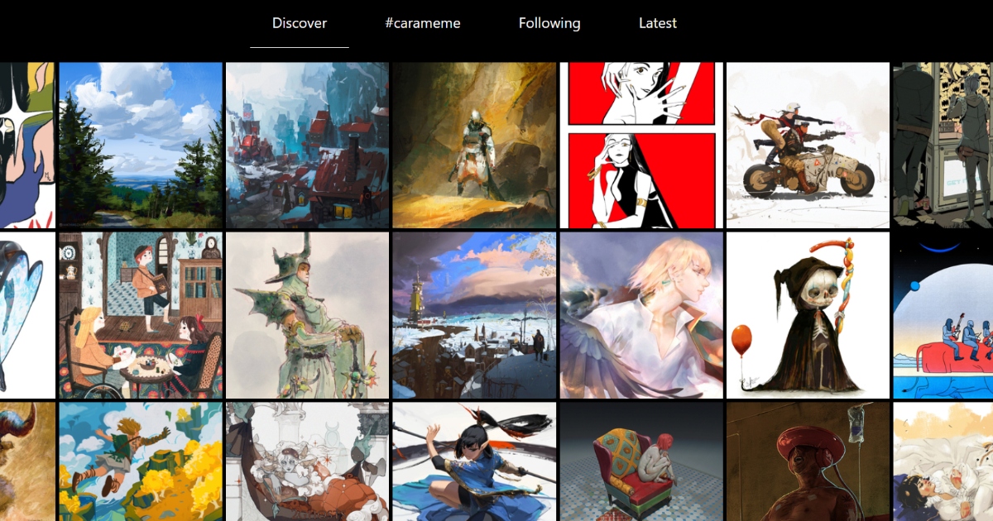Open the girl in blue dress with spear
This screenshot has height=521, width=993.
pos(474,461)
